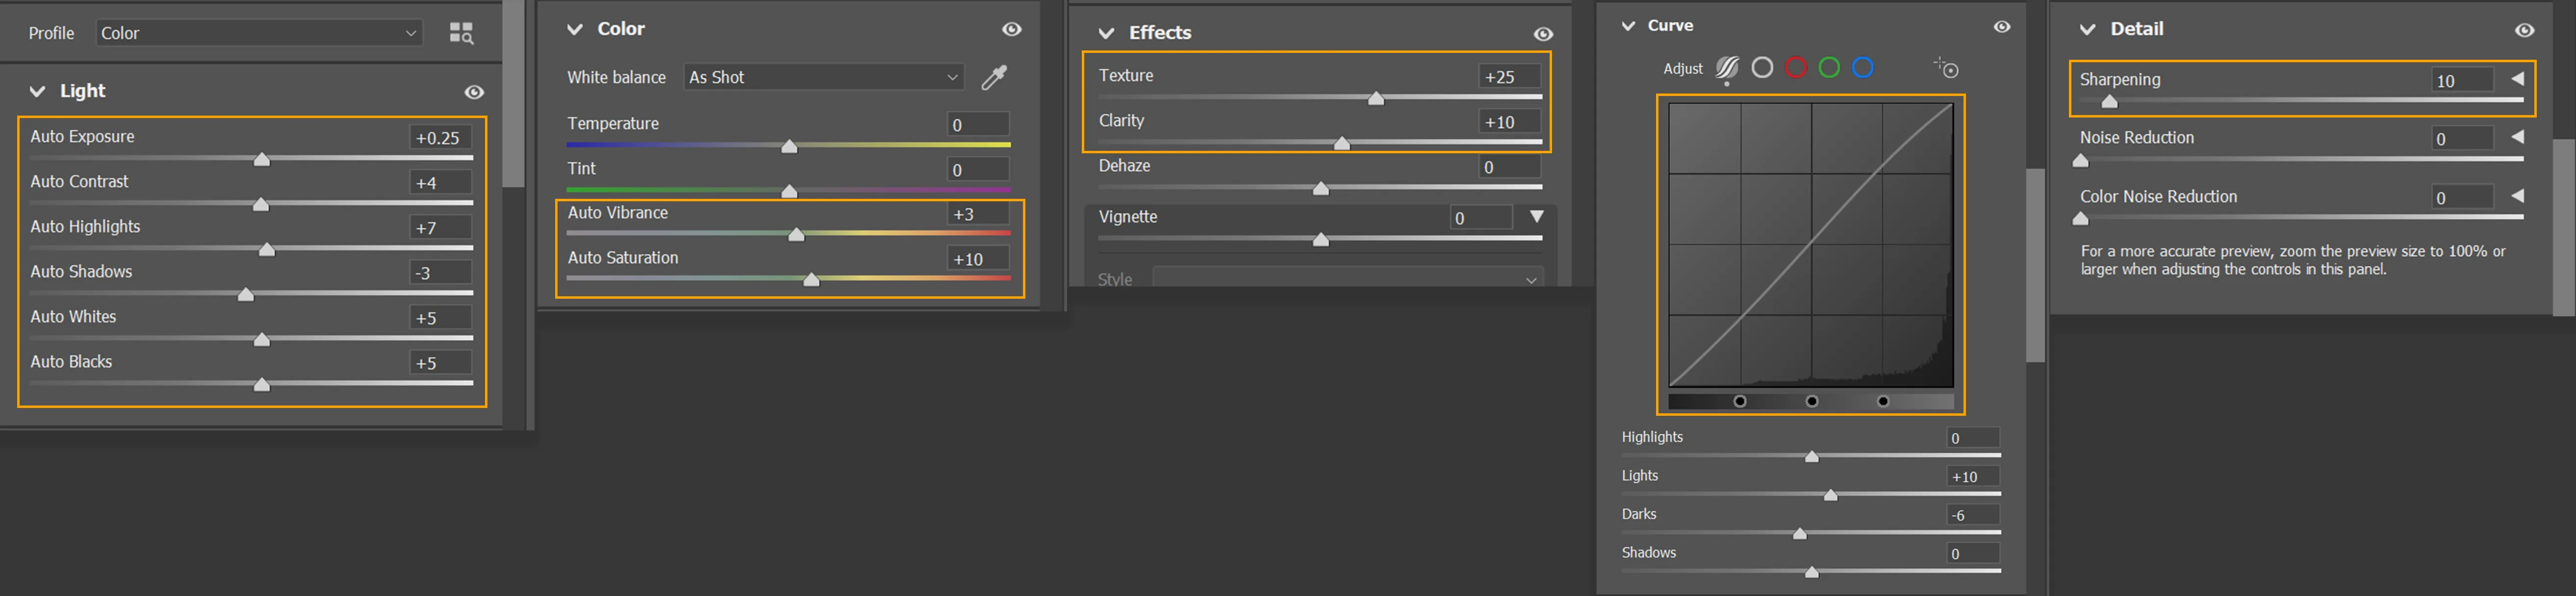Toggle Color panel visibility eye
Viewport: 2576px width, 596px height.
pyautogui.click(x=1012, y=29)
